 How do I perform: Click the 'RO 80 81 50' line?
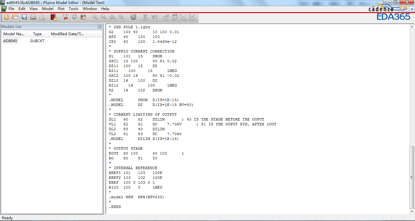coord(133,158)
